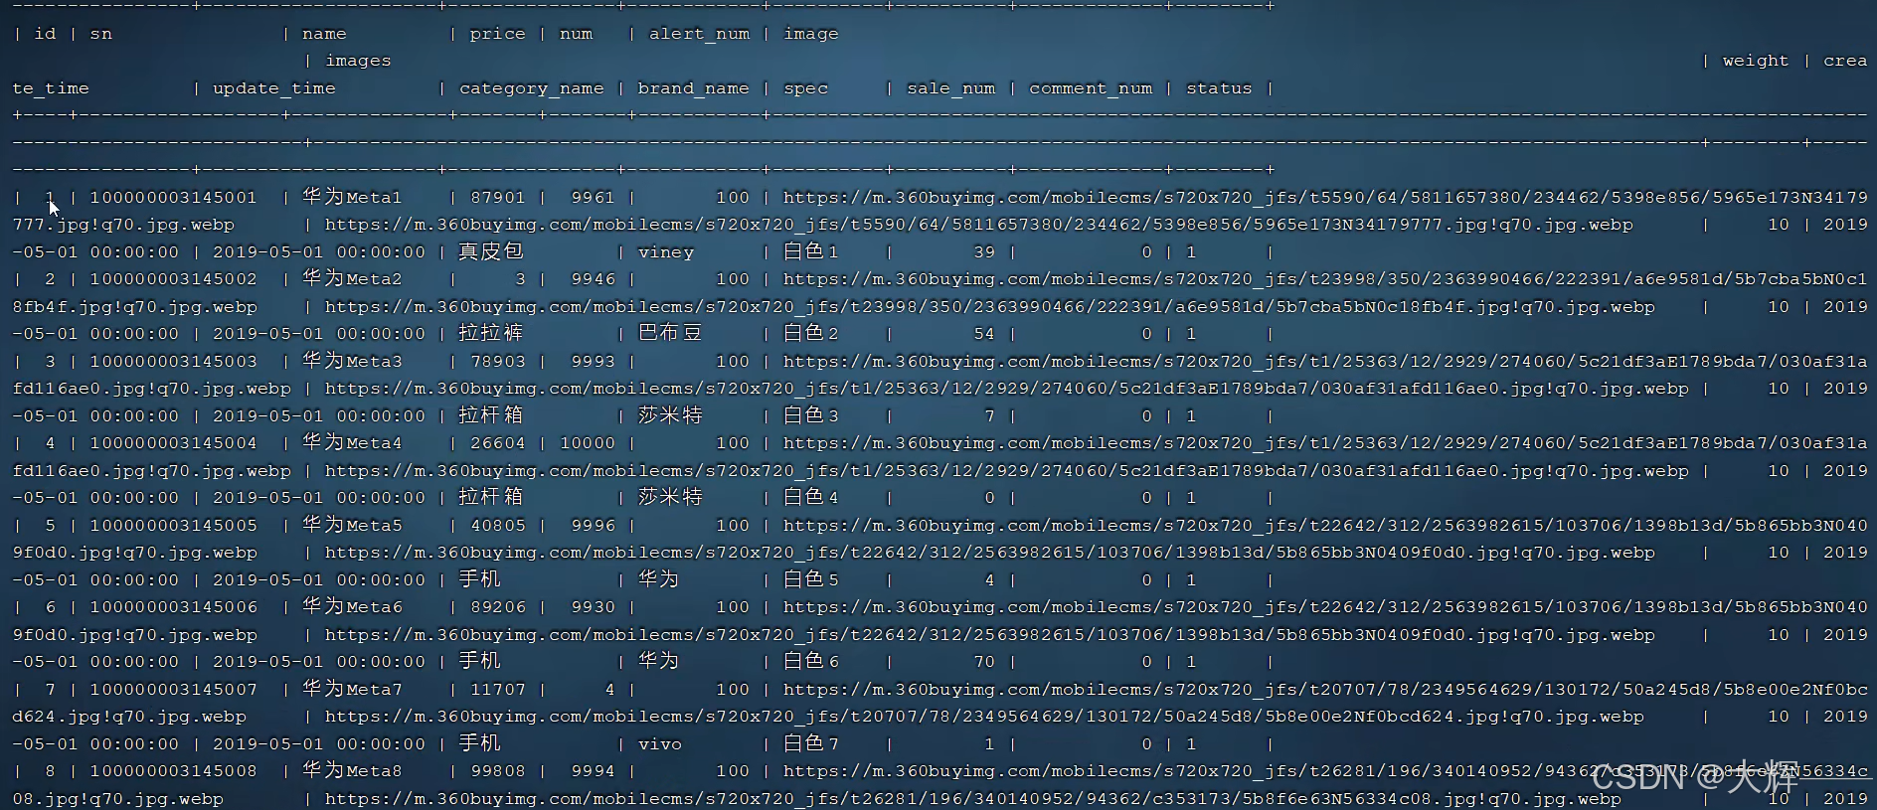
Task: Click the 'name' column header
Action: 324,34
